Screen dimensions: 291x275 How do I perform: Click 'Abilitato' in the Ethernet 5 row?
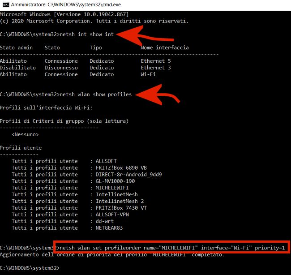[13, 61]
